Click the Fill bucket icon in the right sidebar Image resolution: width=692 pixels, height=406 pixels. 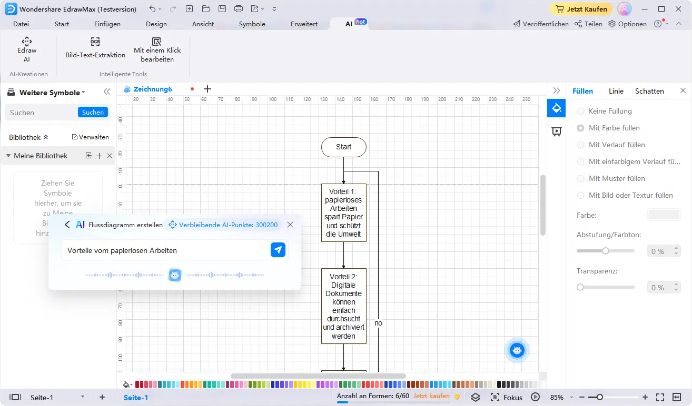(x=556, y=108)
